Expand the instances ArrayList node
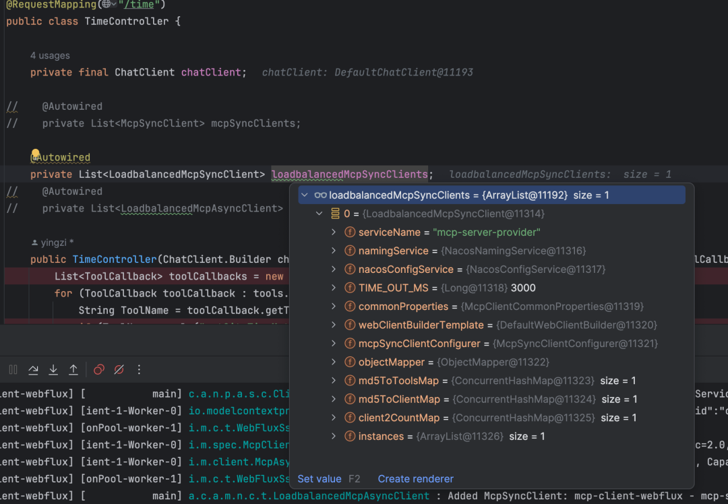This screenshot has height=504, width=728. pyautogui.click(x=334, y=436)
